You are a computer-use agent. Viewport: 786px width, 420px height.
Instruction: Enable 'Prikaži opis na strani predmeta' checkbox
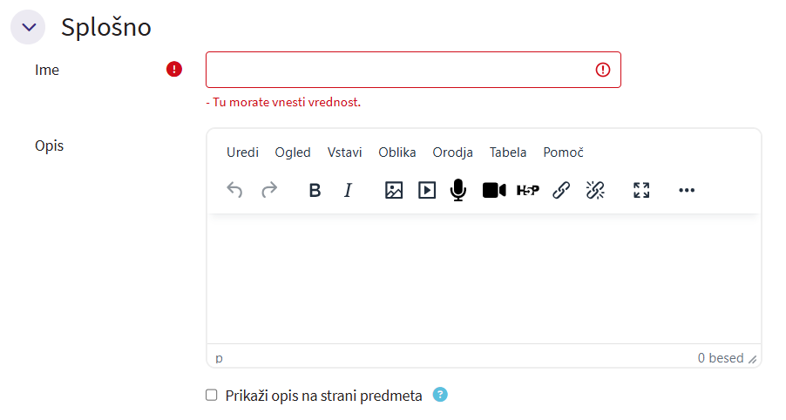click(211, 396)
